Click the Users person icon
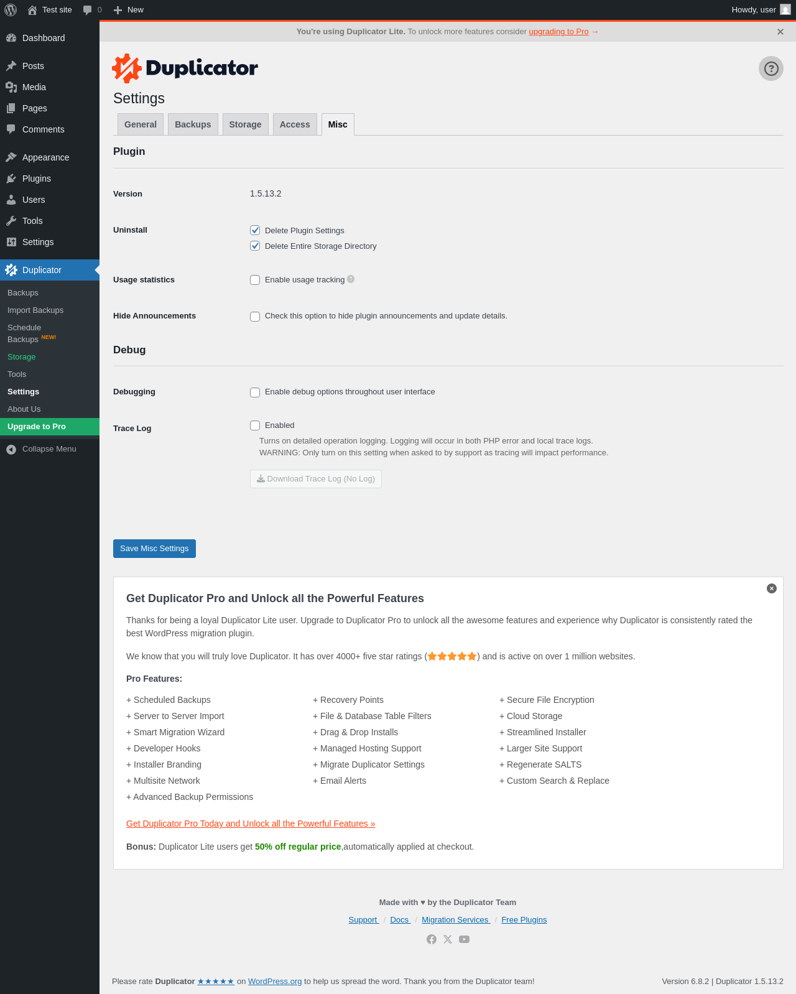 [11, 200]
